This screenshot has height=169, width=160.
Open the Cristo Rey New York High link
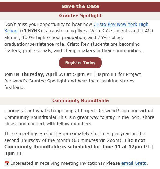[121, 24]
